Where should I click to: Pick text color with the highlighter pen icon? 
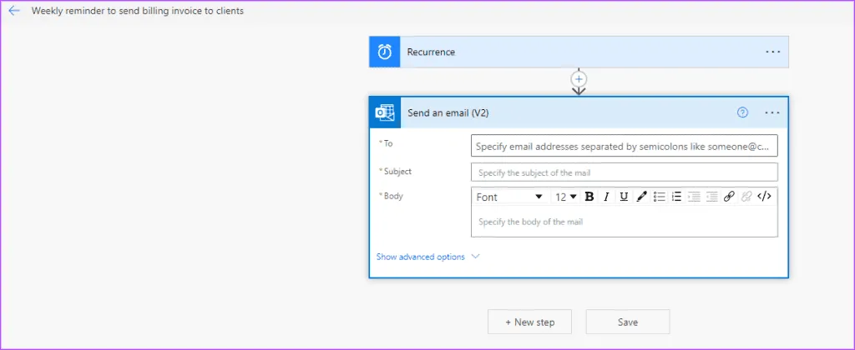coord(641,197)
